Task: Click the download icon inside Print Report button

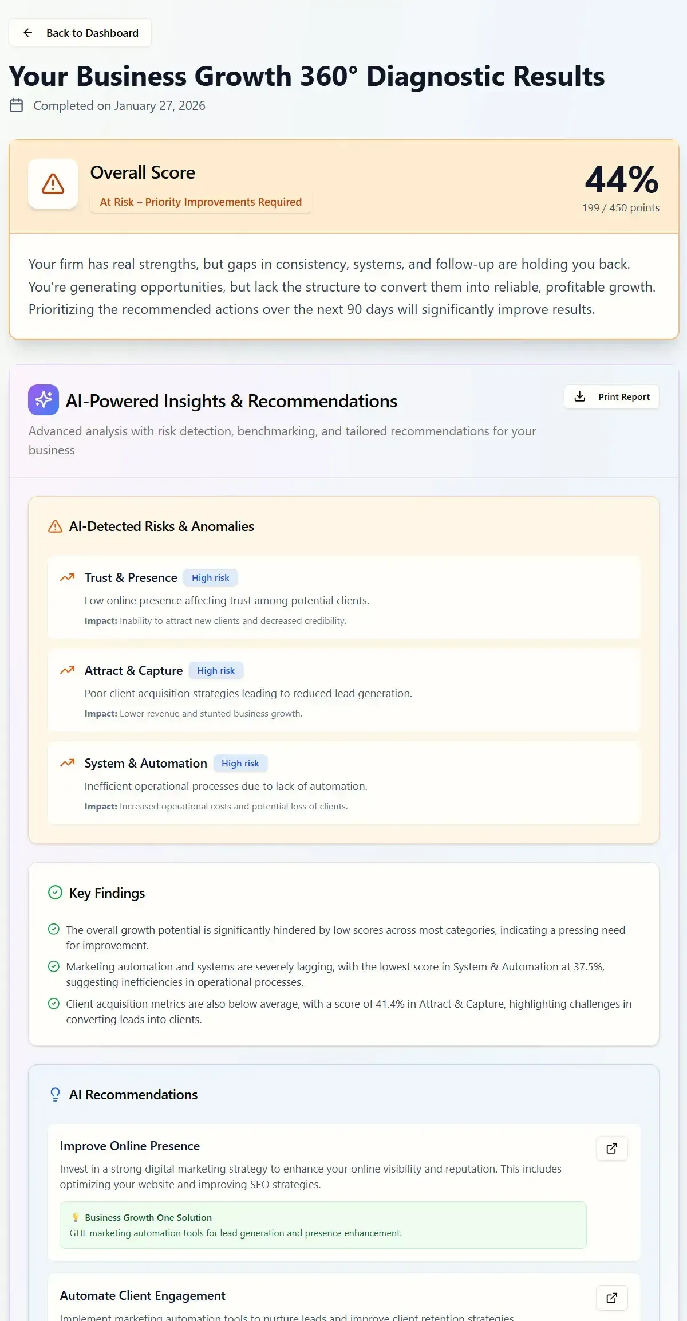Action: 581,396
